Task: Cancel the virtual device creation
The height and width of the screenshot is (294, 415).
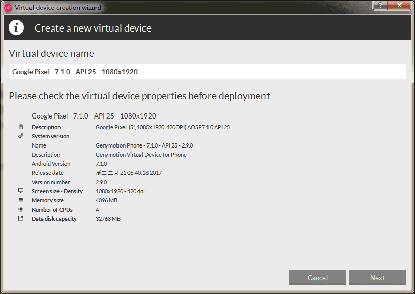Action: [x=317, y=278]
